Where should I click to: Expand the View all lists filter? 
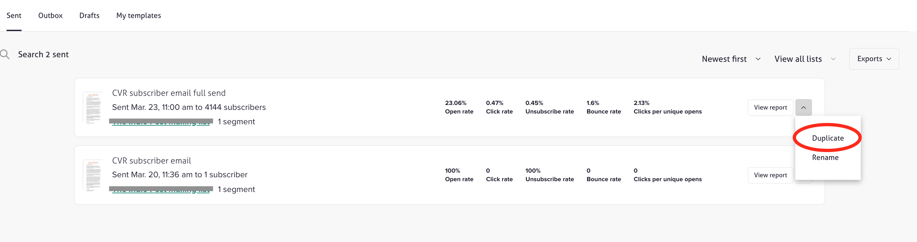(x=805, y=59)
